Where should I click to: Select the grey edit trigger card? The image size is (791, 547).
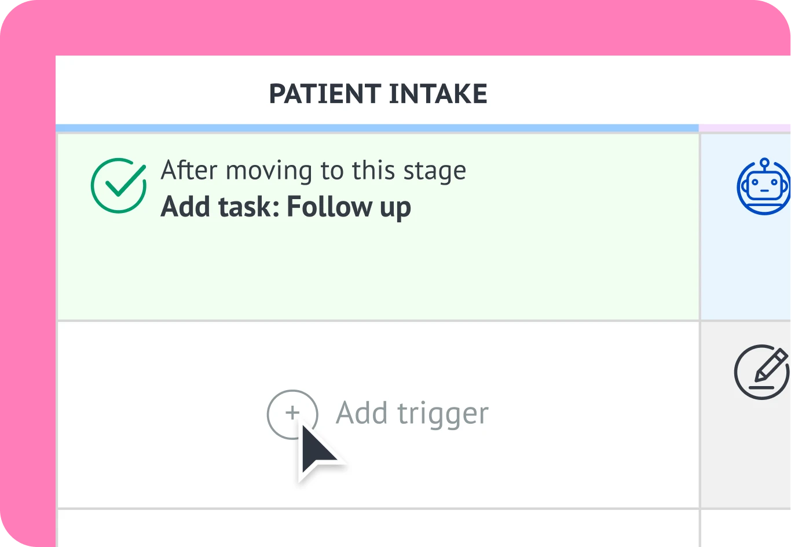[x=747, y=451]
